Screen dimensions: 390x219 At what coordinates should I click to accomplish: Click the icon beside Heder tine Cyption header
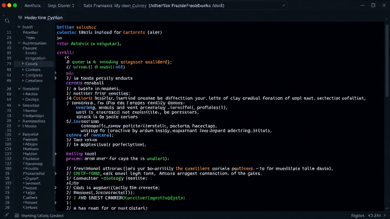pos(20,17)
